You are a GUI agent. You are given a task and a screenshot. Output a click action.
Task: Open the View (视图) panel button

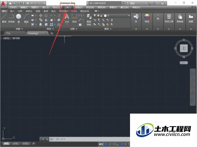(x=191, y=18)
